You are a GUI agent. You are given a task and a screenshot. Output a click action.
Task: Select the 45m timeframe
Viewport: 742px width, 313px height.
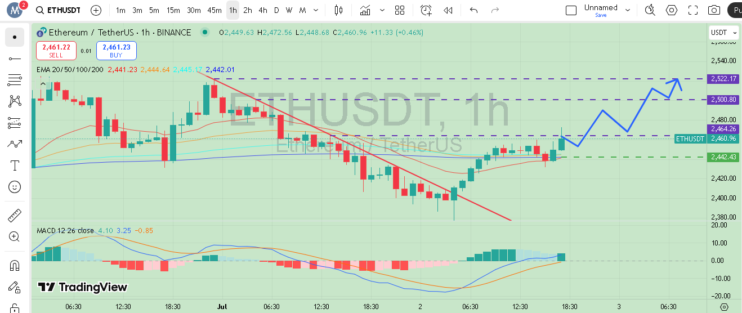[214, 10]
